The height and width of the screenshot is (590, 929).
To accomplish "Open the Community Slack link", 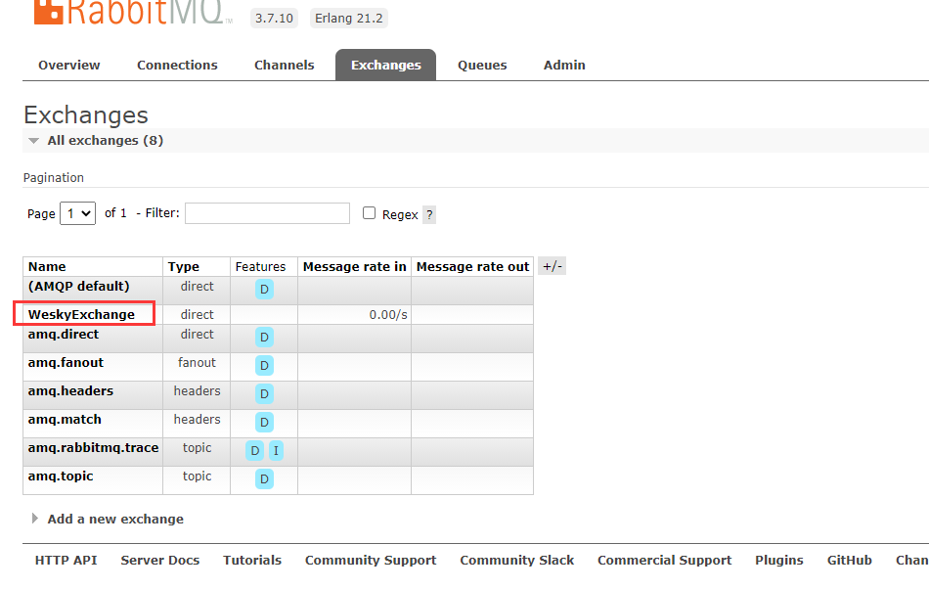I will click(517, 561).
